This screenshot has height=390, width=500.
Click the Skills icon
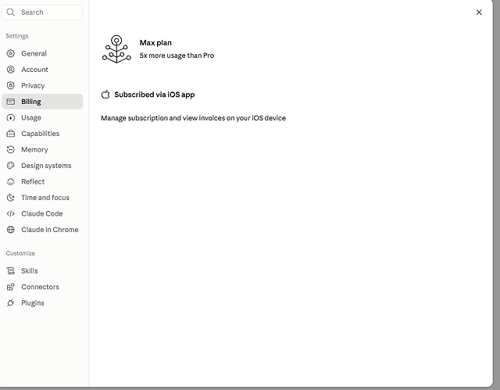(x=10, y=270)
